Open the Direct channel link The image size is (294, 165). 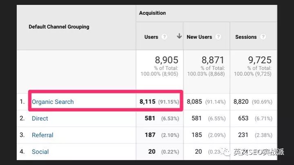[40, 119]
